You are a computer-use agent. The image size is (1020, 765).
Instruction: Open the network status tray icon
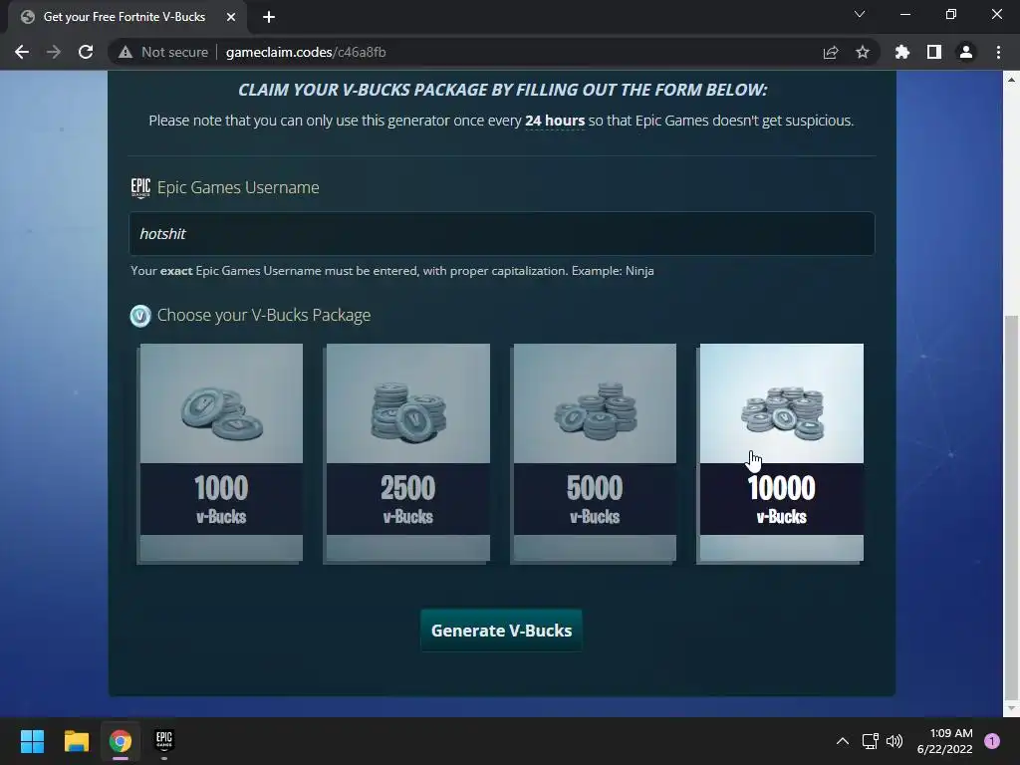tap(870, 741)
